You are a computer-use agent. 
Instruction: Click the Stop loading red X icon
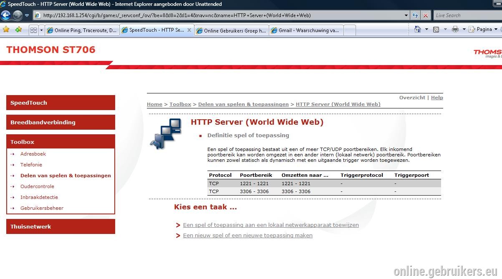coord(426,15)
